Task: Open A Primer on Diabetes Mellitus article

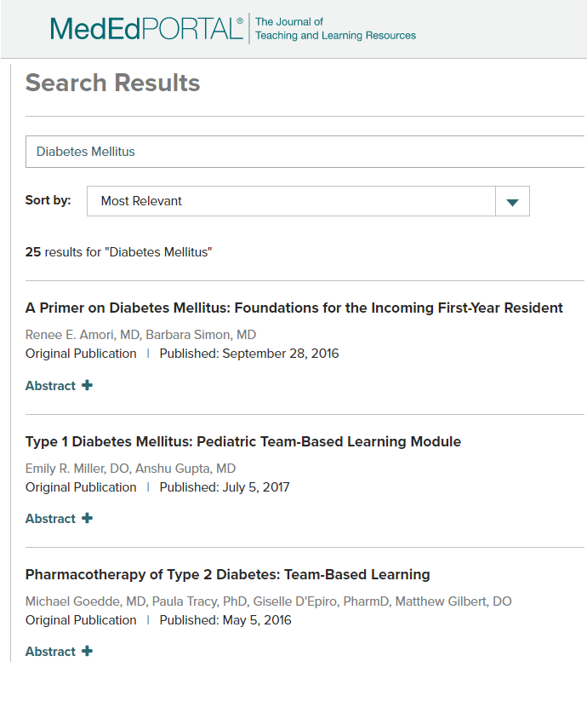Action: pyautogui.click(x=293, y=308)
